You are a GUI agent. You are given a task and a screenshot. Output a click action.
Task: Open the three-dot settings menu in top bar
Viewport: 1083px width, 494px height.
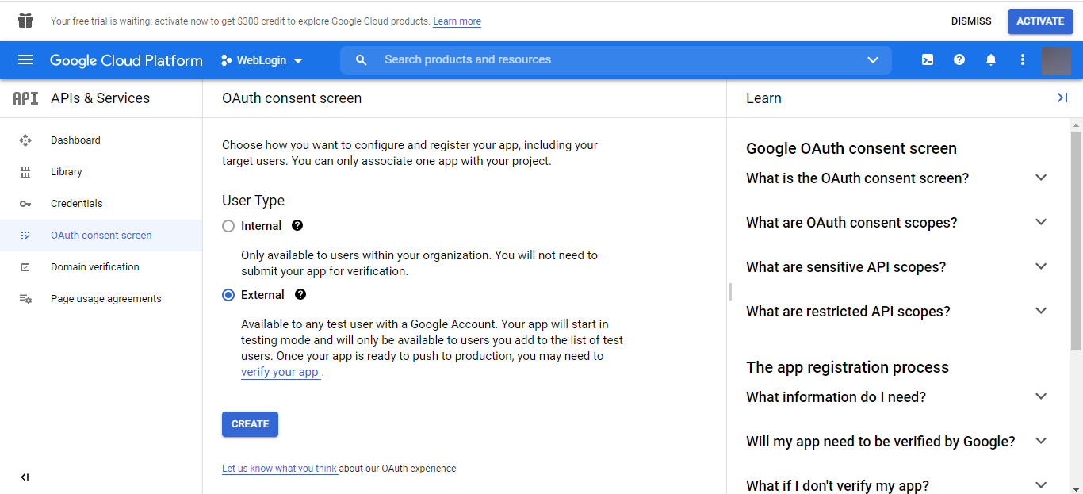(x=1023, y=59)
